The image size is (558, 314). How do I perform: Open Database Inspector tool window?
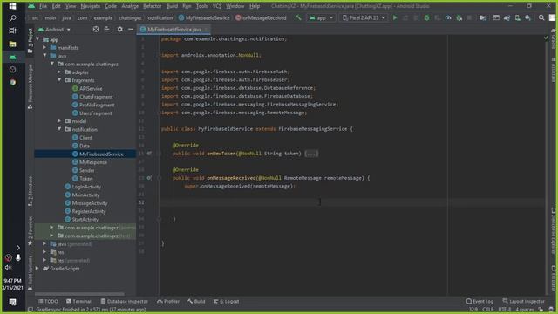tap(124, 301)
